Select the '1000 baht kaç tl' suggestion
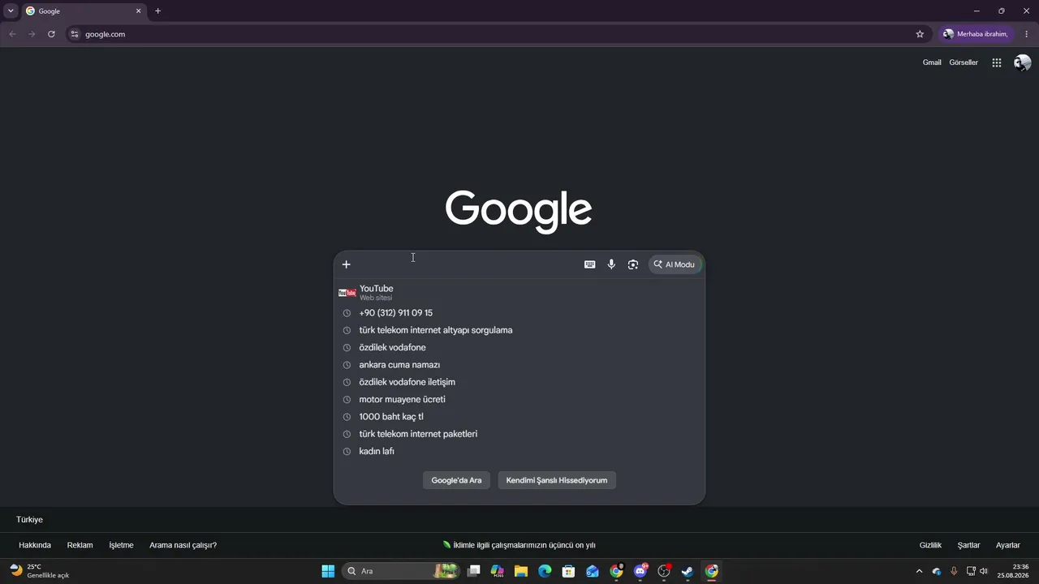 point(519,417)
